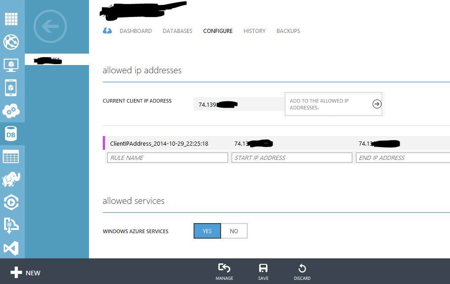450x284 pixels.
Task: Click Save in the bottom command bar
Action: click(x=263, y=272)
